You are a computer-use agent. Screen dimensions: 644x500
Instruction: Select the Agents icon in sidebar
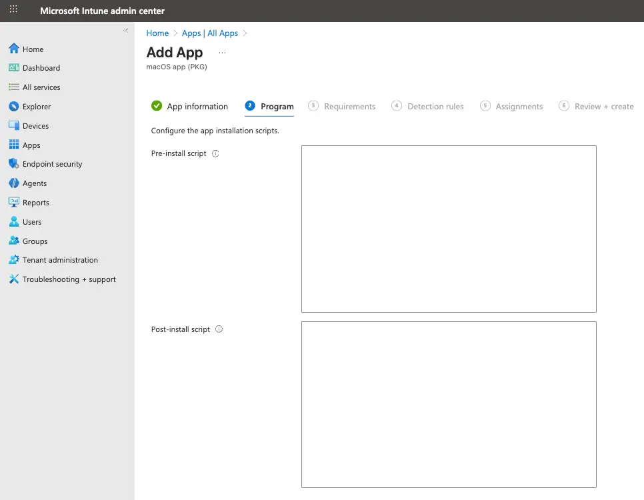pyautogui.click(x=14, y=183)
